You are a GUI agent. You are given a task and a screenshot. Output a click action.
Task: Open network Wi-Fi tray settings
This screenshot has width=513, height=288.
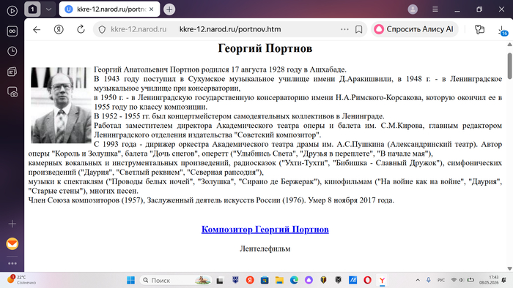454,280
